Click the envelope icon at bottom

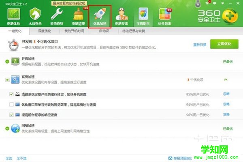[x=170, y=158]
